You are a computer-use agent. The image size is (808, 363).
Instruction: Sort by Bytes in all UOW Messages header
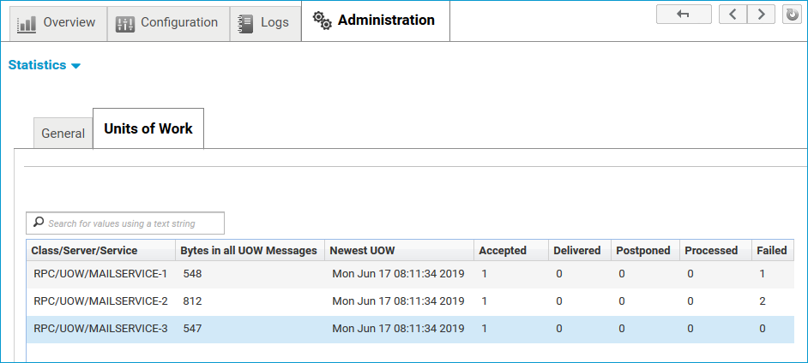click(x=250, y=250)
